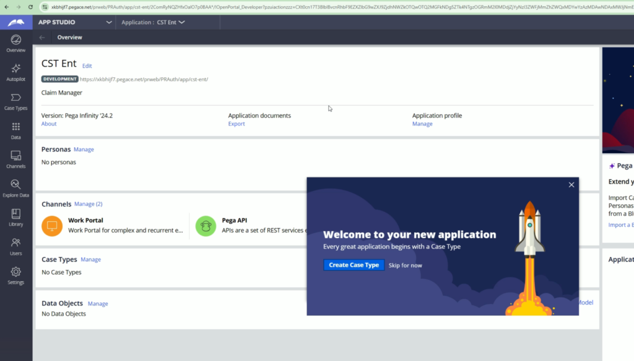
Task: Click browser forward navigation arrow
Action: [18, 7]
